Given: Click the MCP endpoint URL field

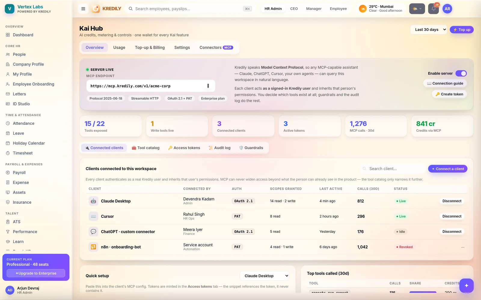Looking at the screenshot, I should 151,86.
